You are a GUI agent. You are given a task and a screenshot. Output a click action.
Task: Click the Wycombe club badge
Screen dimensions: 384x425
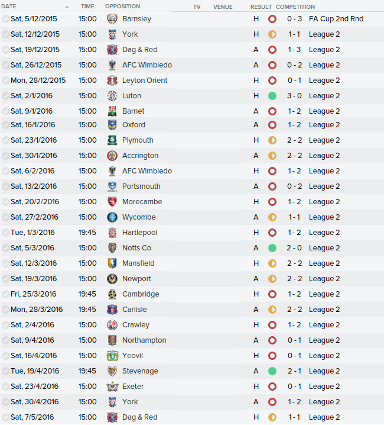112,217
